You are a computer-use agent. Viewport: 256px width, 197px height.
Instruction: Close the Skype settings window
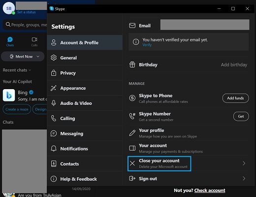click(x=247, y=8)
